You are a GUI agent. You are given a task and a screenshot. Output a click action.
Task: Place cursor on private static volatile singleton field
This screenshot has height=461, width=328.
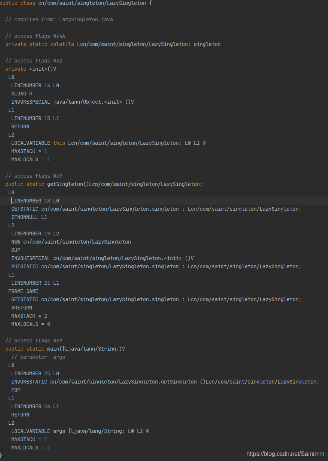pos(113,44)
